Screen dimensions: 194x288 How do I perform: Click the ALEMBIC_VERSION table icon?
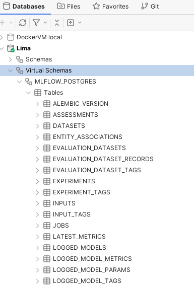(47, 104)
